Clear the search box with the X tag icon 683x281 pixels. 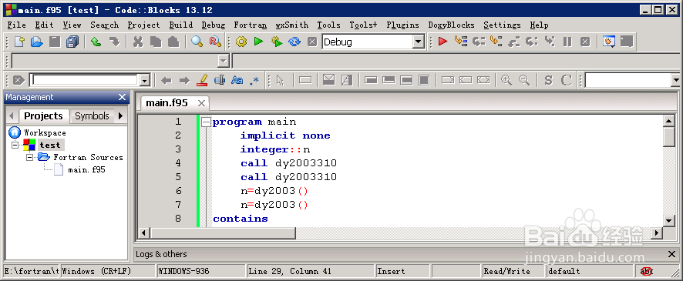[19, 81]
